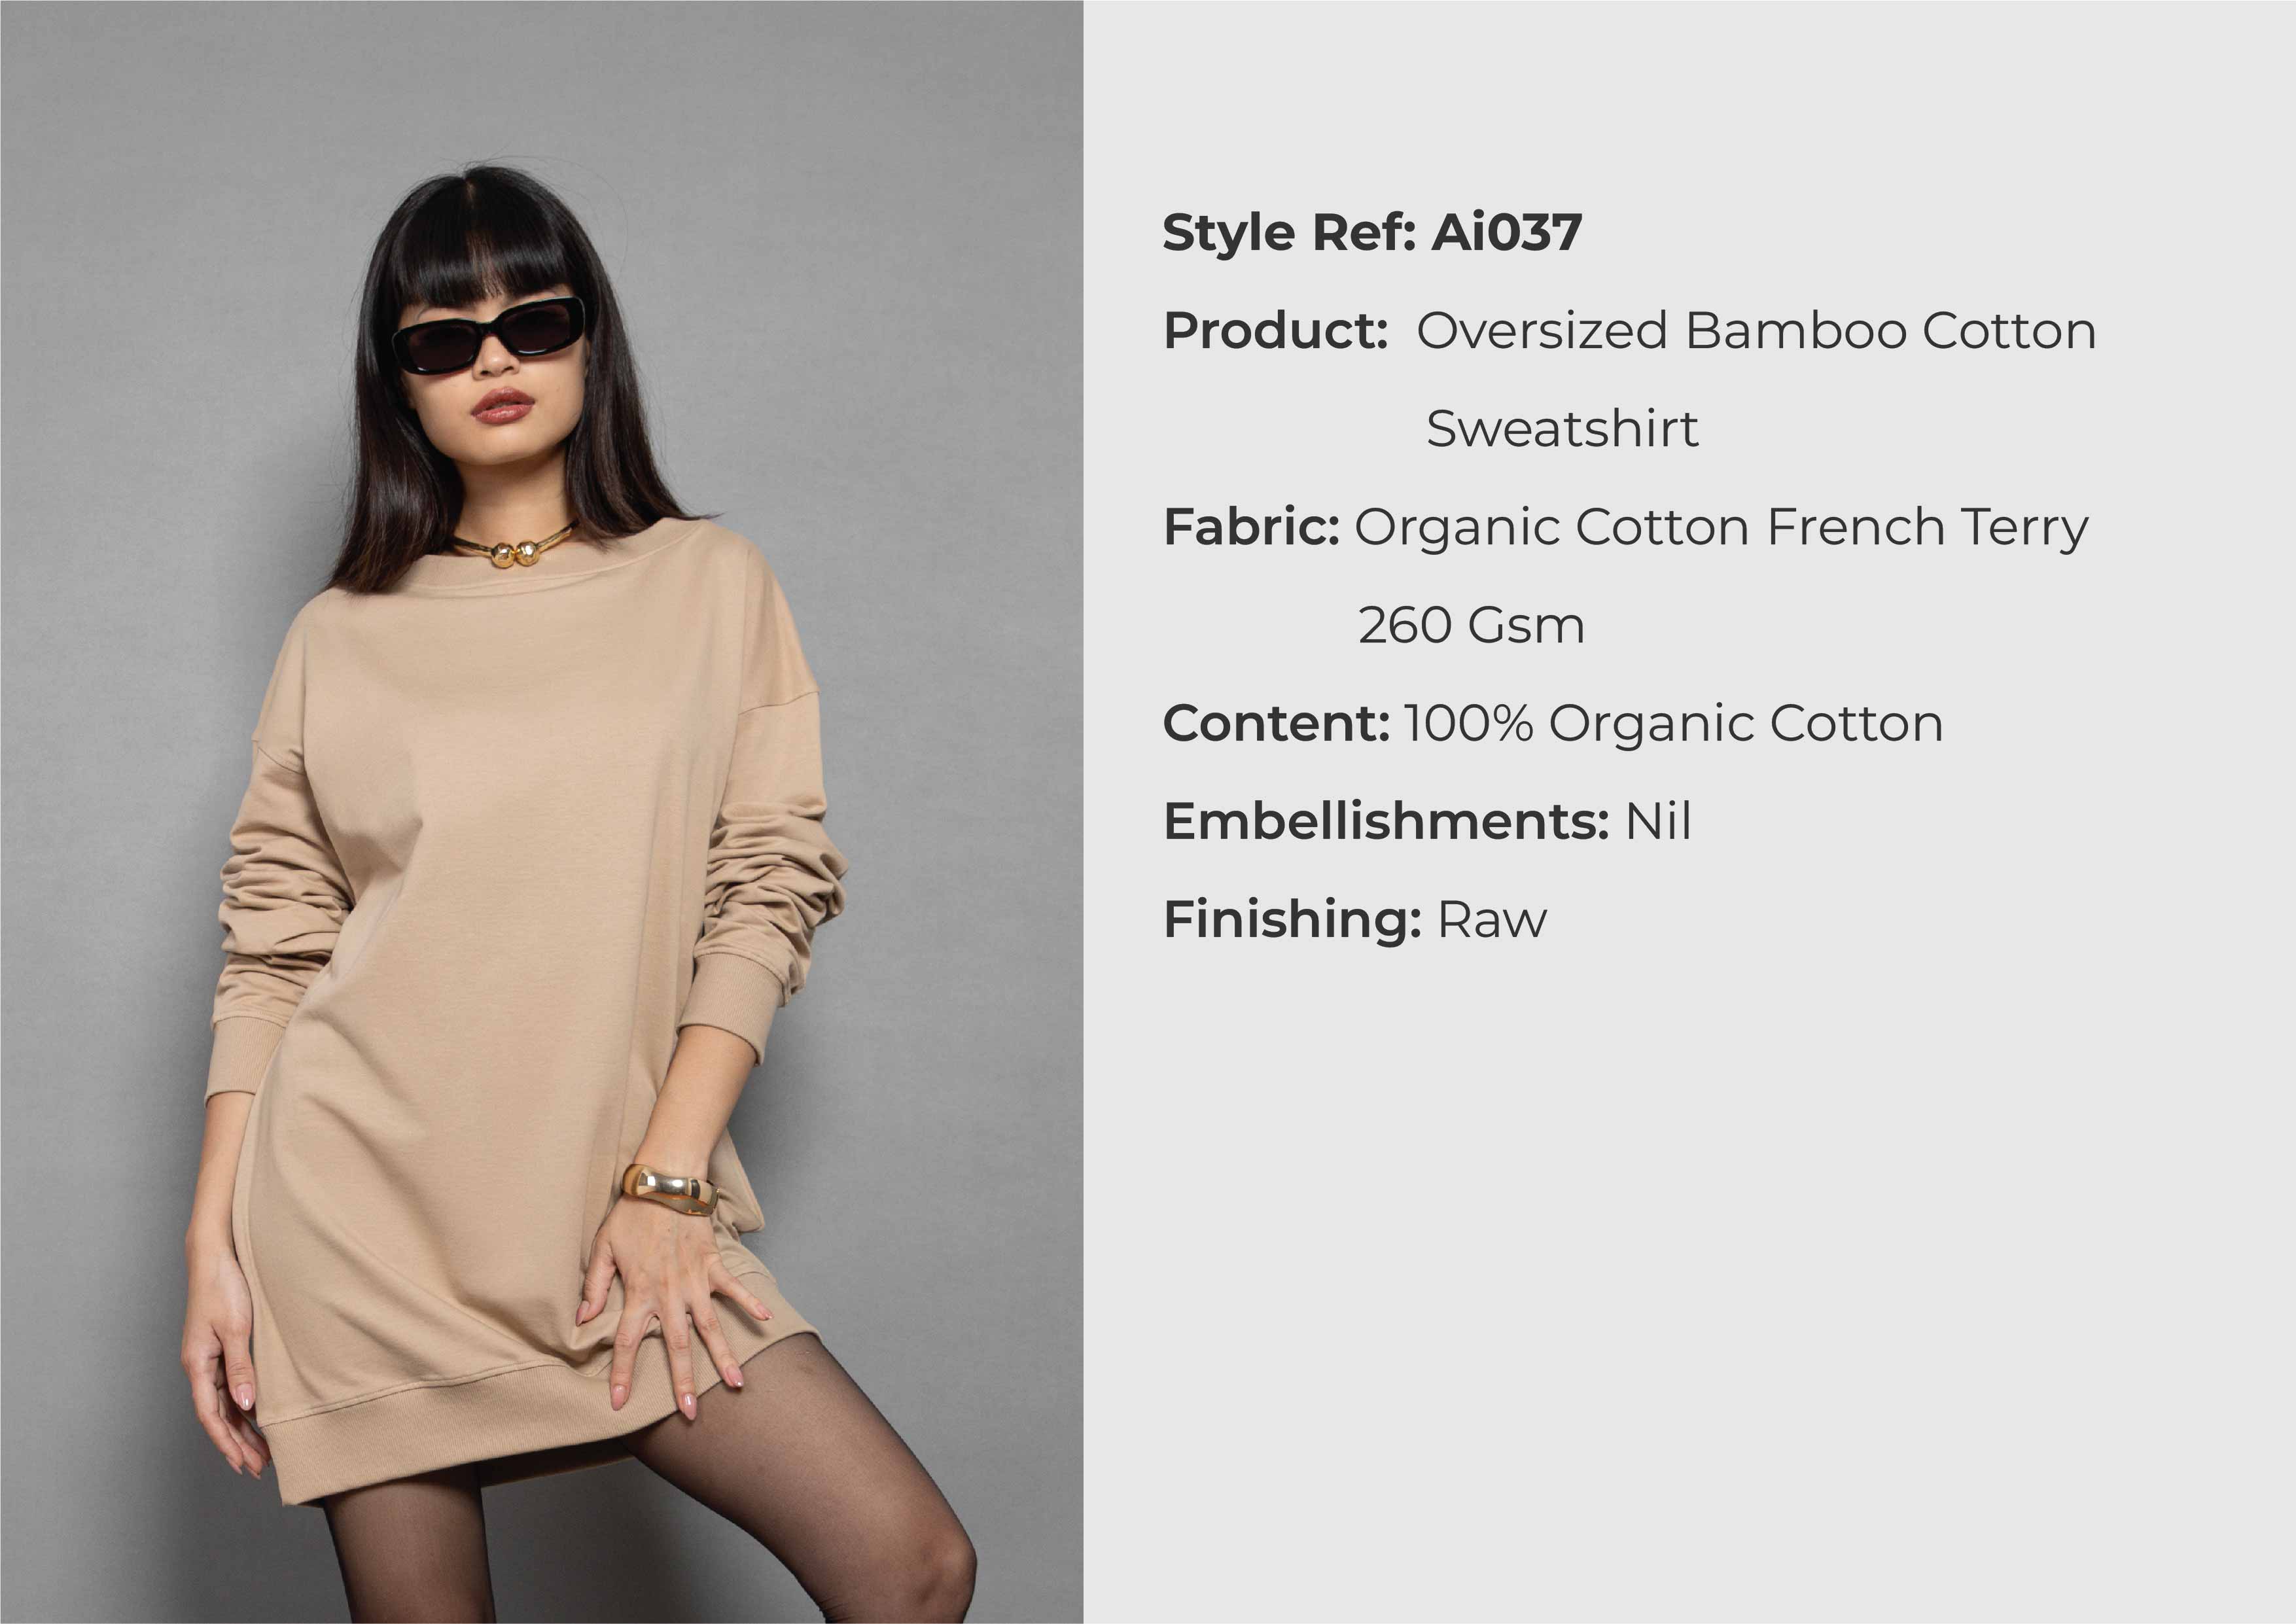Click the Raw finishing value
The height and width of the screenshot is (1624, 2296).
click(1491, 920)
